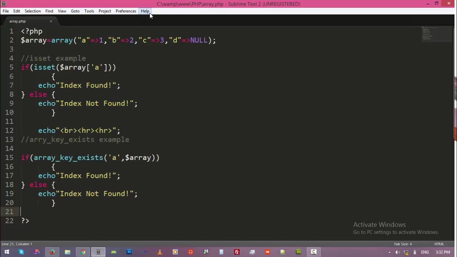Image resolution: width=457 pixels, height=257 pixels.
Task: Open File Explorer from the taskbar
Action: pos(67,252)
